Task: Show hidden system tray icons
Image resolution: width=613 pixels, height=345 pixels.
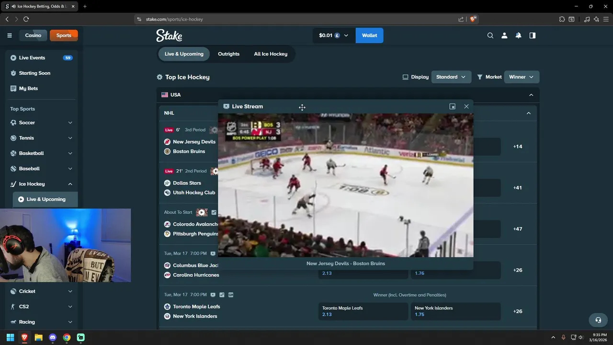Action: point(553,337)
